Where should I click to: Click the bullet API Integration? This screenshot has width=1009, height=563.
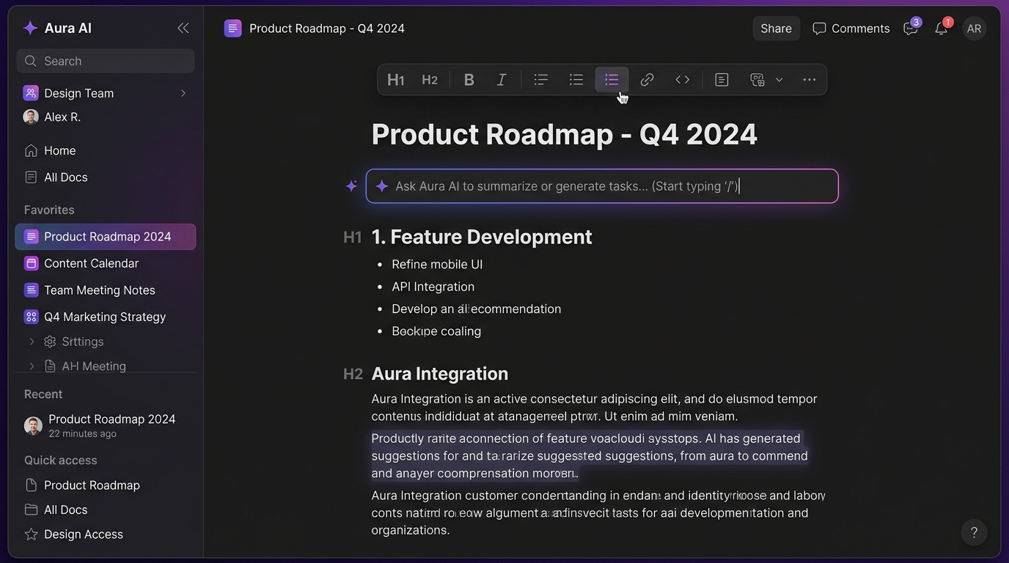tap(433, 287)
